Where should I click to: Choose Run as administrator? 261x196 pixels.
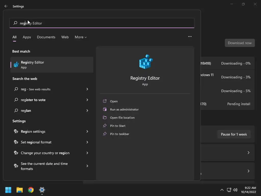[124, 109]
